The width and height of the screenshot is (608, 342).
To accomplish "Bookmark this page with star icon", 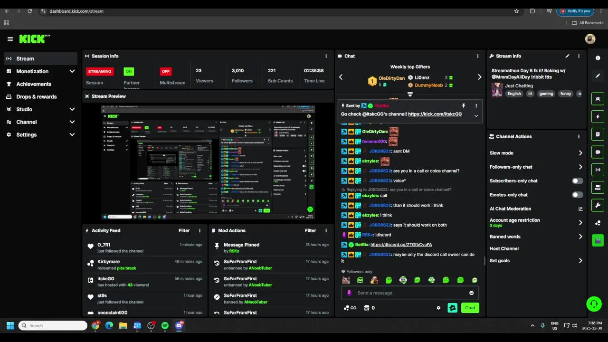I will click(x=516, y=11).
